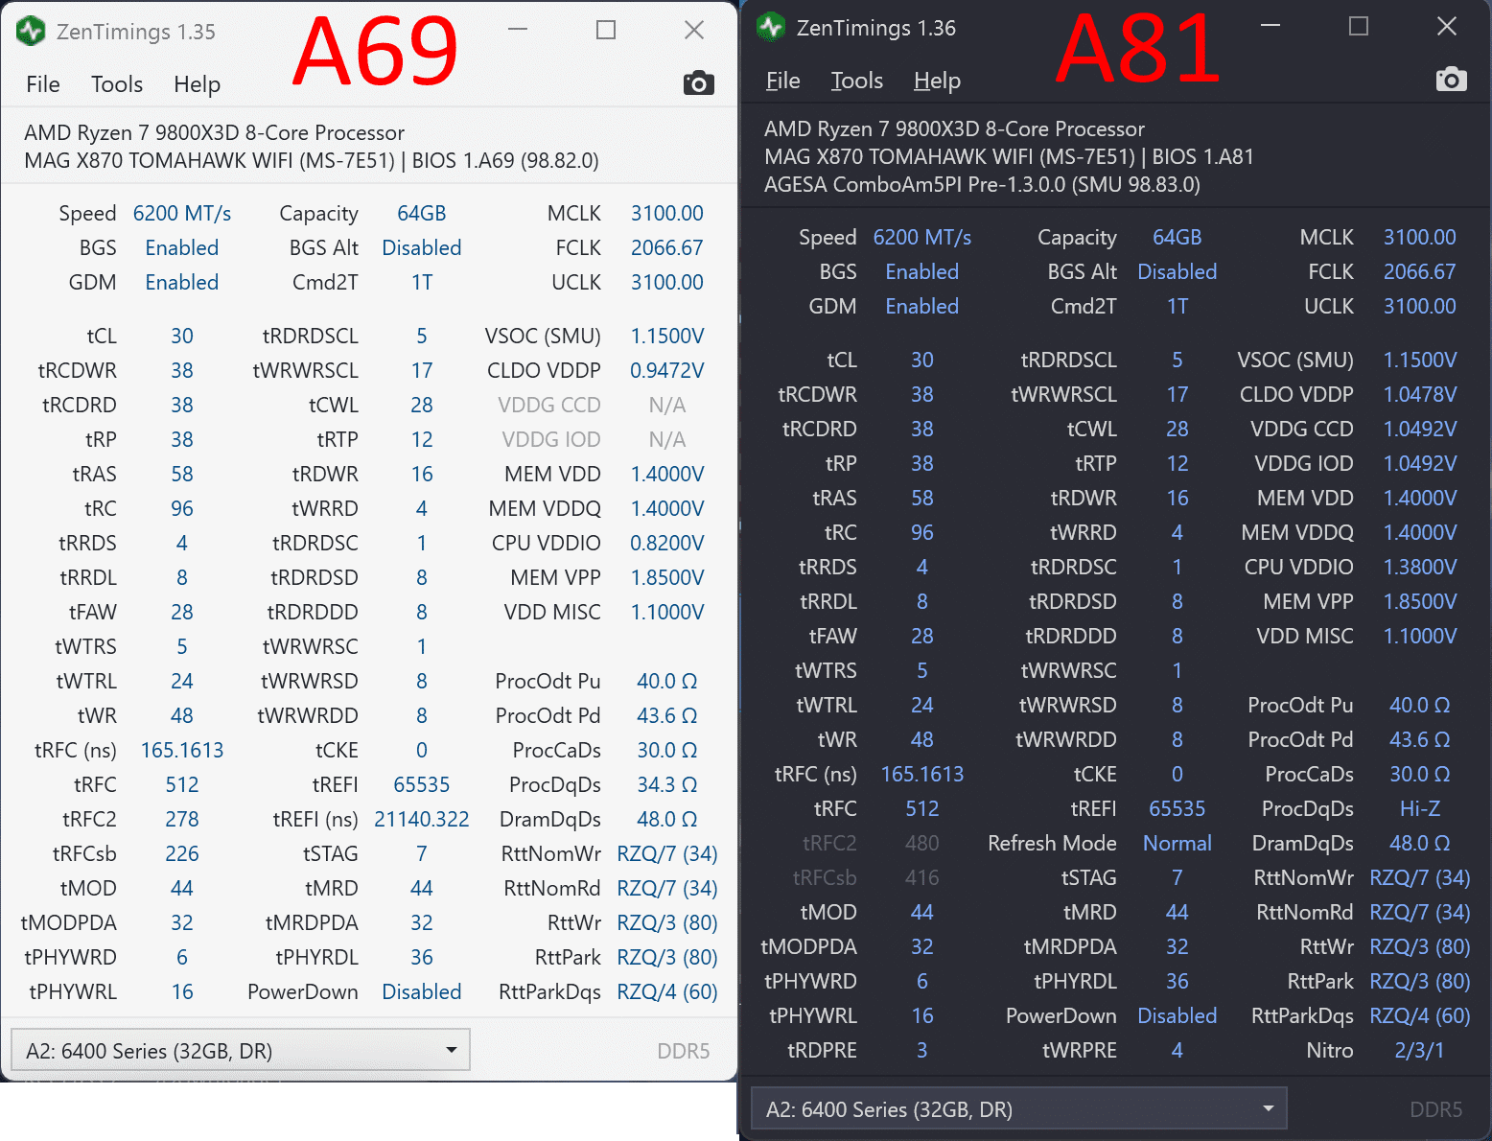Click the DDR5 label in ZenTimings 1.36
This screenshot has width=1492, height=1141.
pos(1436,1109)
